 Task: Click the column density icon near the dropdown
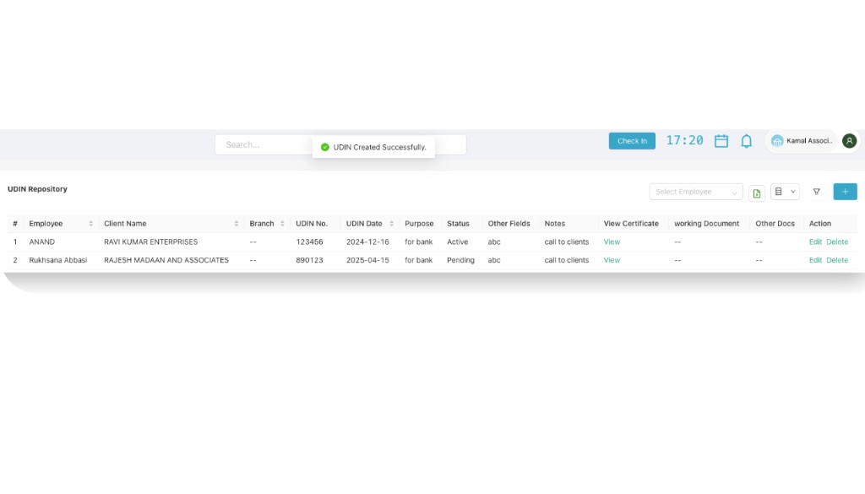[777, 192]
